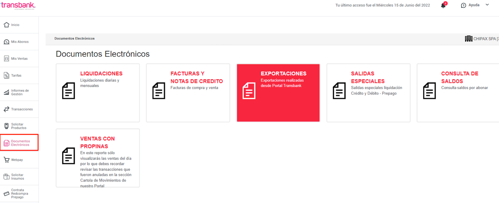Expand the Ayuda dropdown chevron
The height and width of the screenshot is (203, 499).
pos(487,5)
